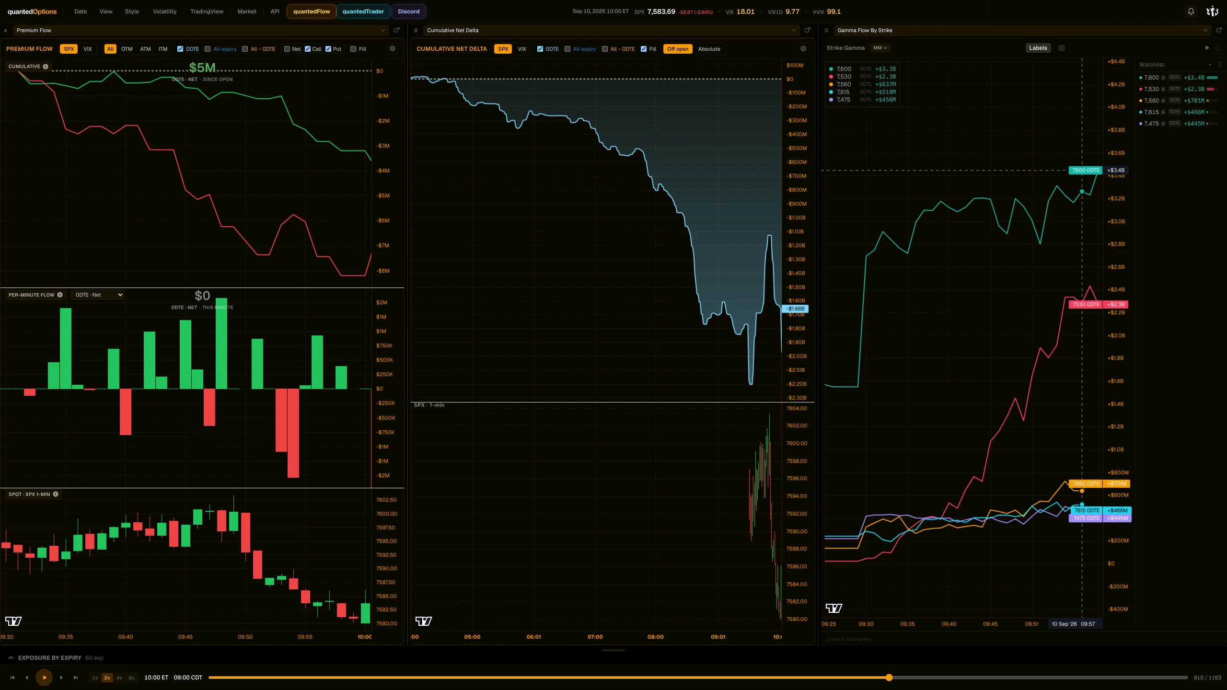Open the 0DTE · Net dropdown
The image size is (1227, 690).
[98, 295]
